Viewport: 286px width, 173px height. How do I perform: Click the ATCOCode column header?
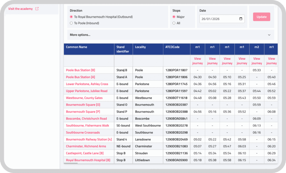coord(172,47)
